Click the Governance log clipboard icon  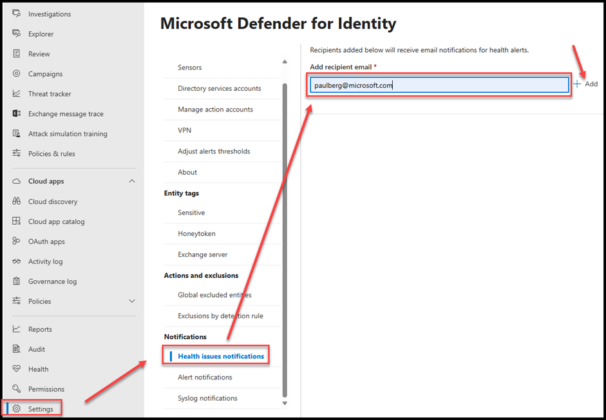click(x=16, y=281)
